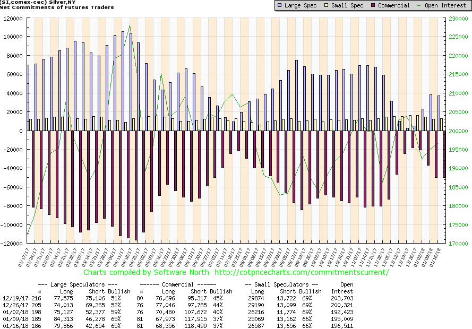
Task: Click the Commercial legend purple swatch
Action: coord(375,5)
